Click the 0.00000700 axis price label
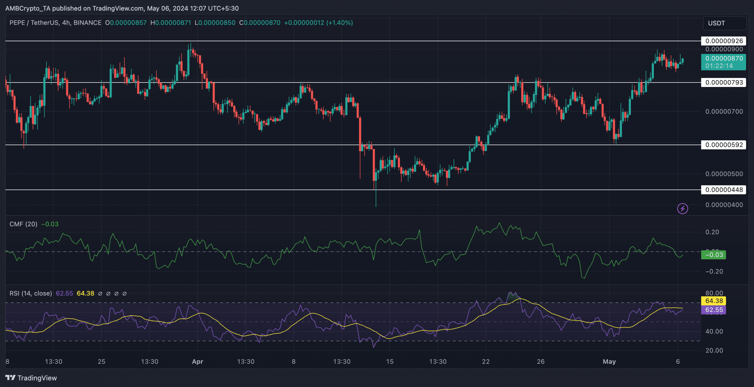Viewport: 754px width, 387px height. click(x=724, y=111)
